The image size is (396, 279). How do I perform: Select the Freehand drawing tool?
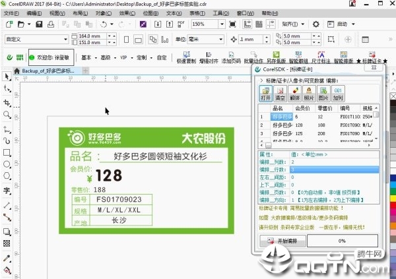(7, 129)
